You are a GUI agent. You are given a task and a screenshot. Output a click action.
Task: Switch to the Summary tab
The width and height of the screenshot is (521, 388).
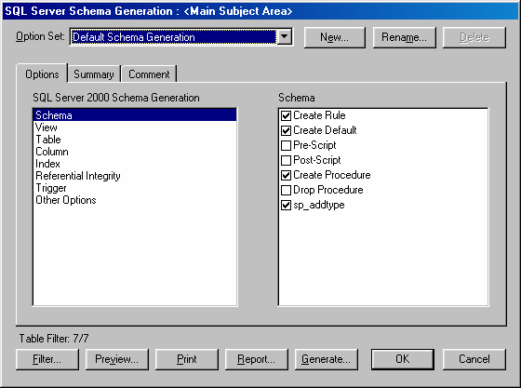click(x=94, y=74)
